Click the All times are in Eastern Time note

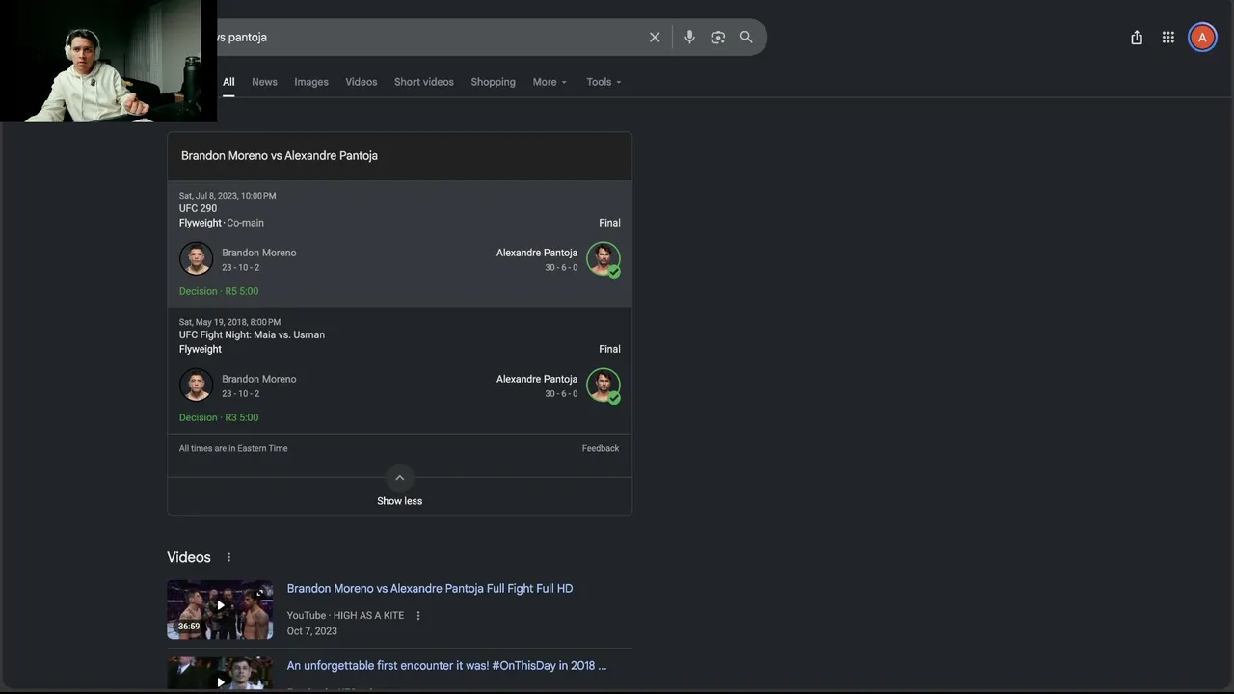pyautogui.click(x=233, y=448)
